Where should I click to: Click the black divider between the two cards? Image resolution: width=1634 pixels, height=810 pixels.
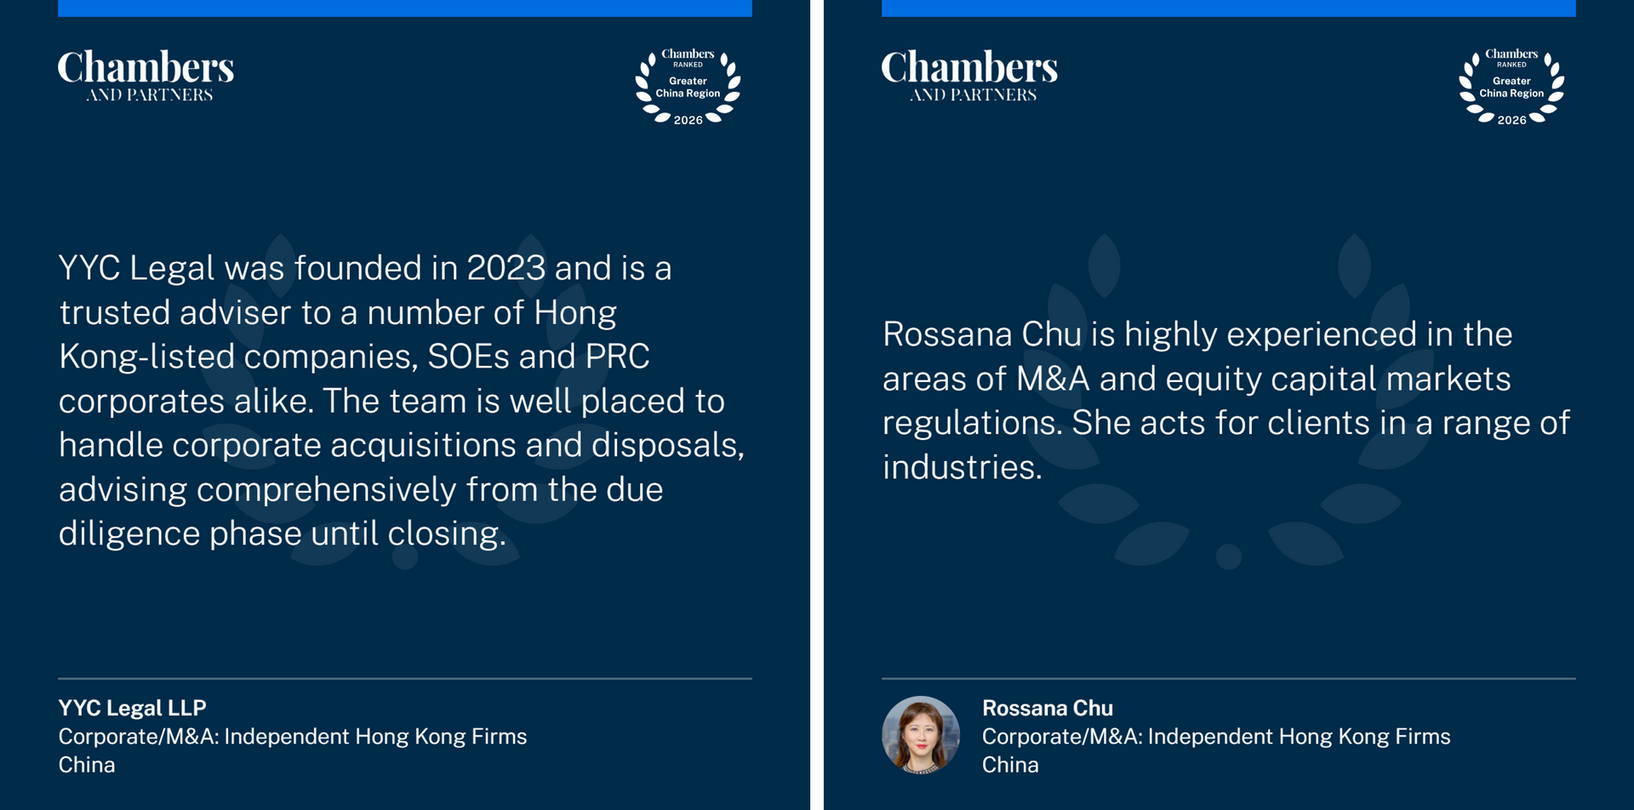817,405
